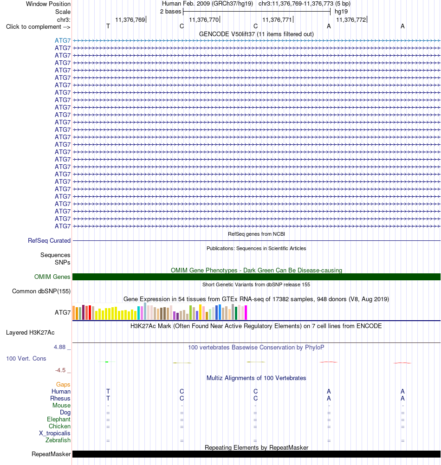Open the H3K27Ac Mark track title

[x=256, y=326]
